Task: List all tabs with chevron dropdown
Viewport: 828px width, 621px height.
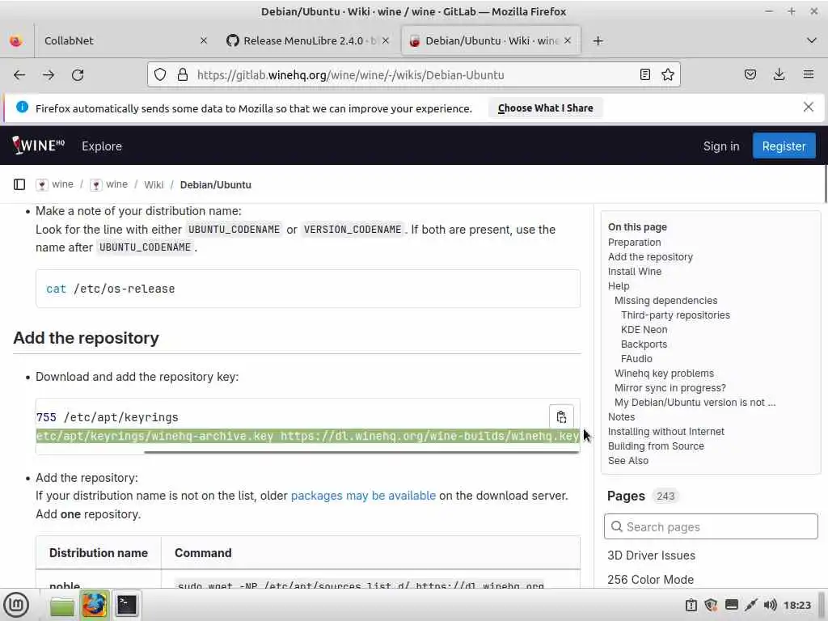Action: [x=812, y=40]
